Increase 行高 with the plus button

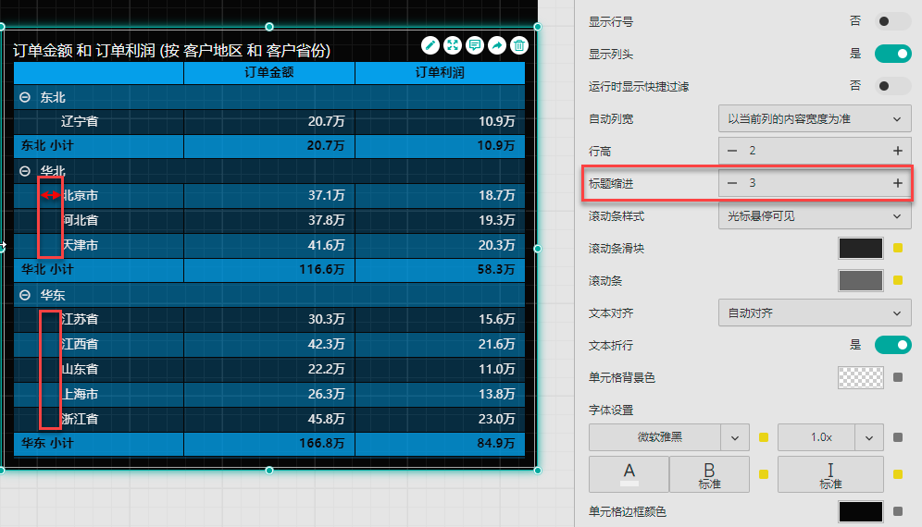click(897, 151)
